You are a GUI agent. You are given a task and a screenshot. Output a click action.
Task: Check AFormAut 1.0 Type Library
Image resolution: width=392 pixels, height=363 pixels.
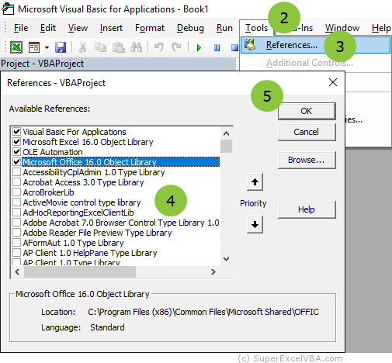pyautogui.click(x=16, y=243)
